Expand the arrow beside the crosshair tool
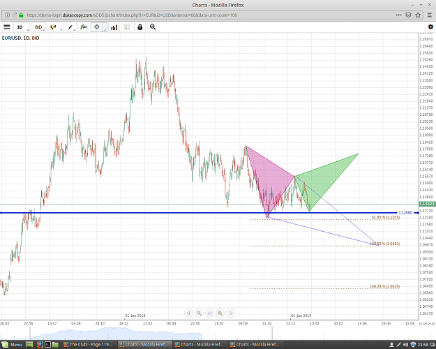The height and width of the screenshot is (349, 436). [x=105, y=27]
